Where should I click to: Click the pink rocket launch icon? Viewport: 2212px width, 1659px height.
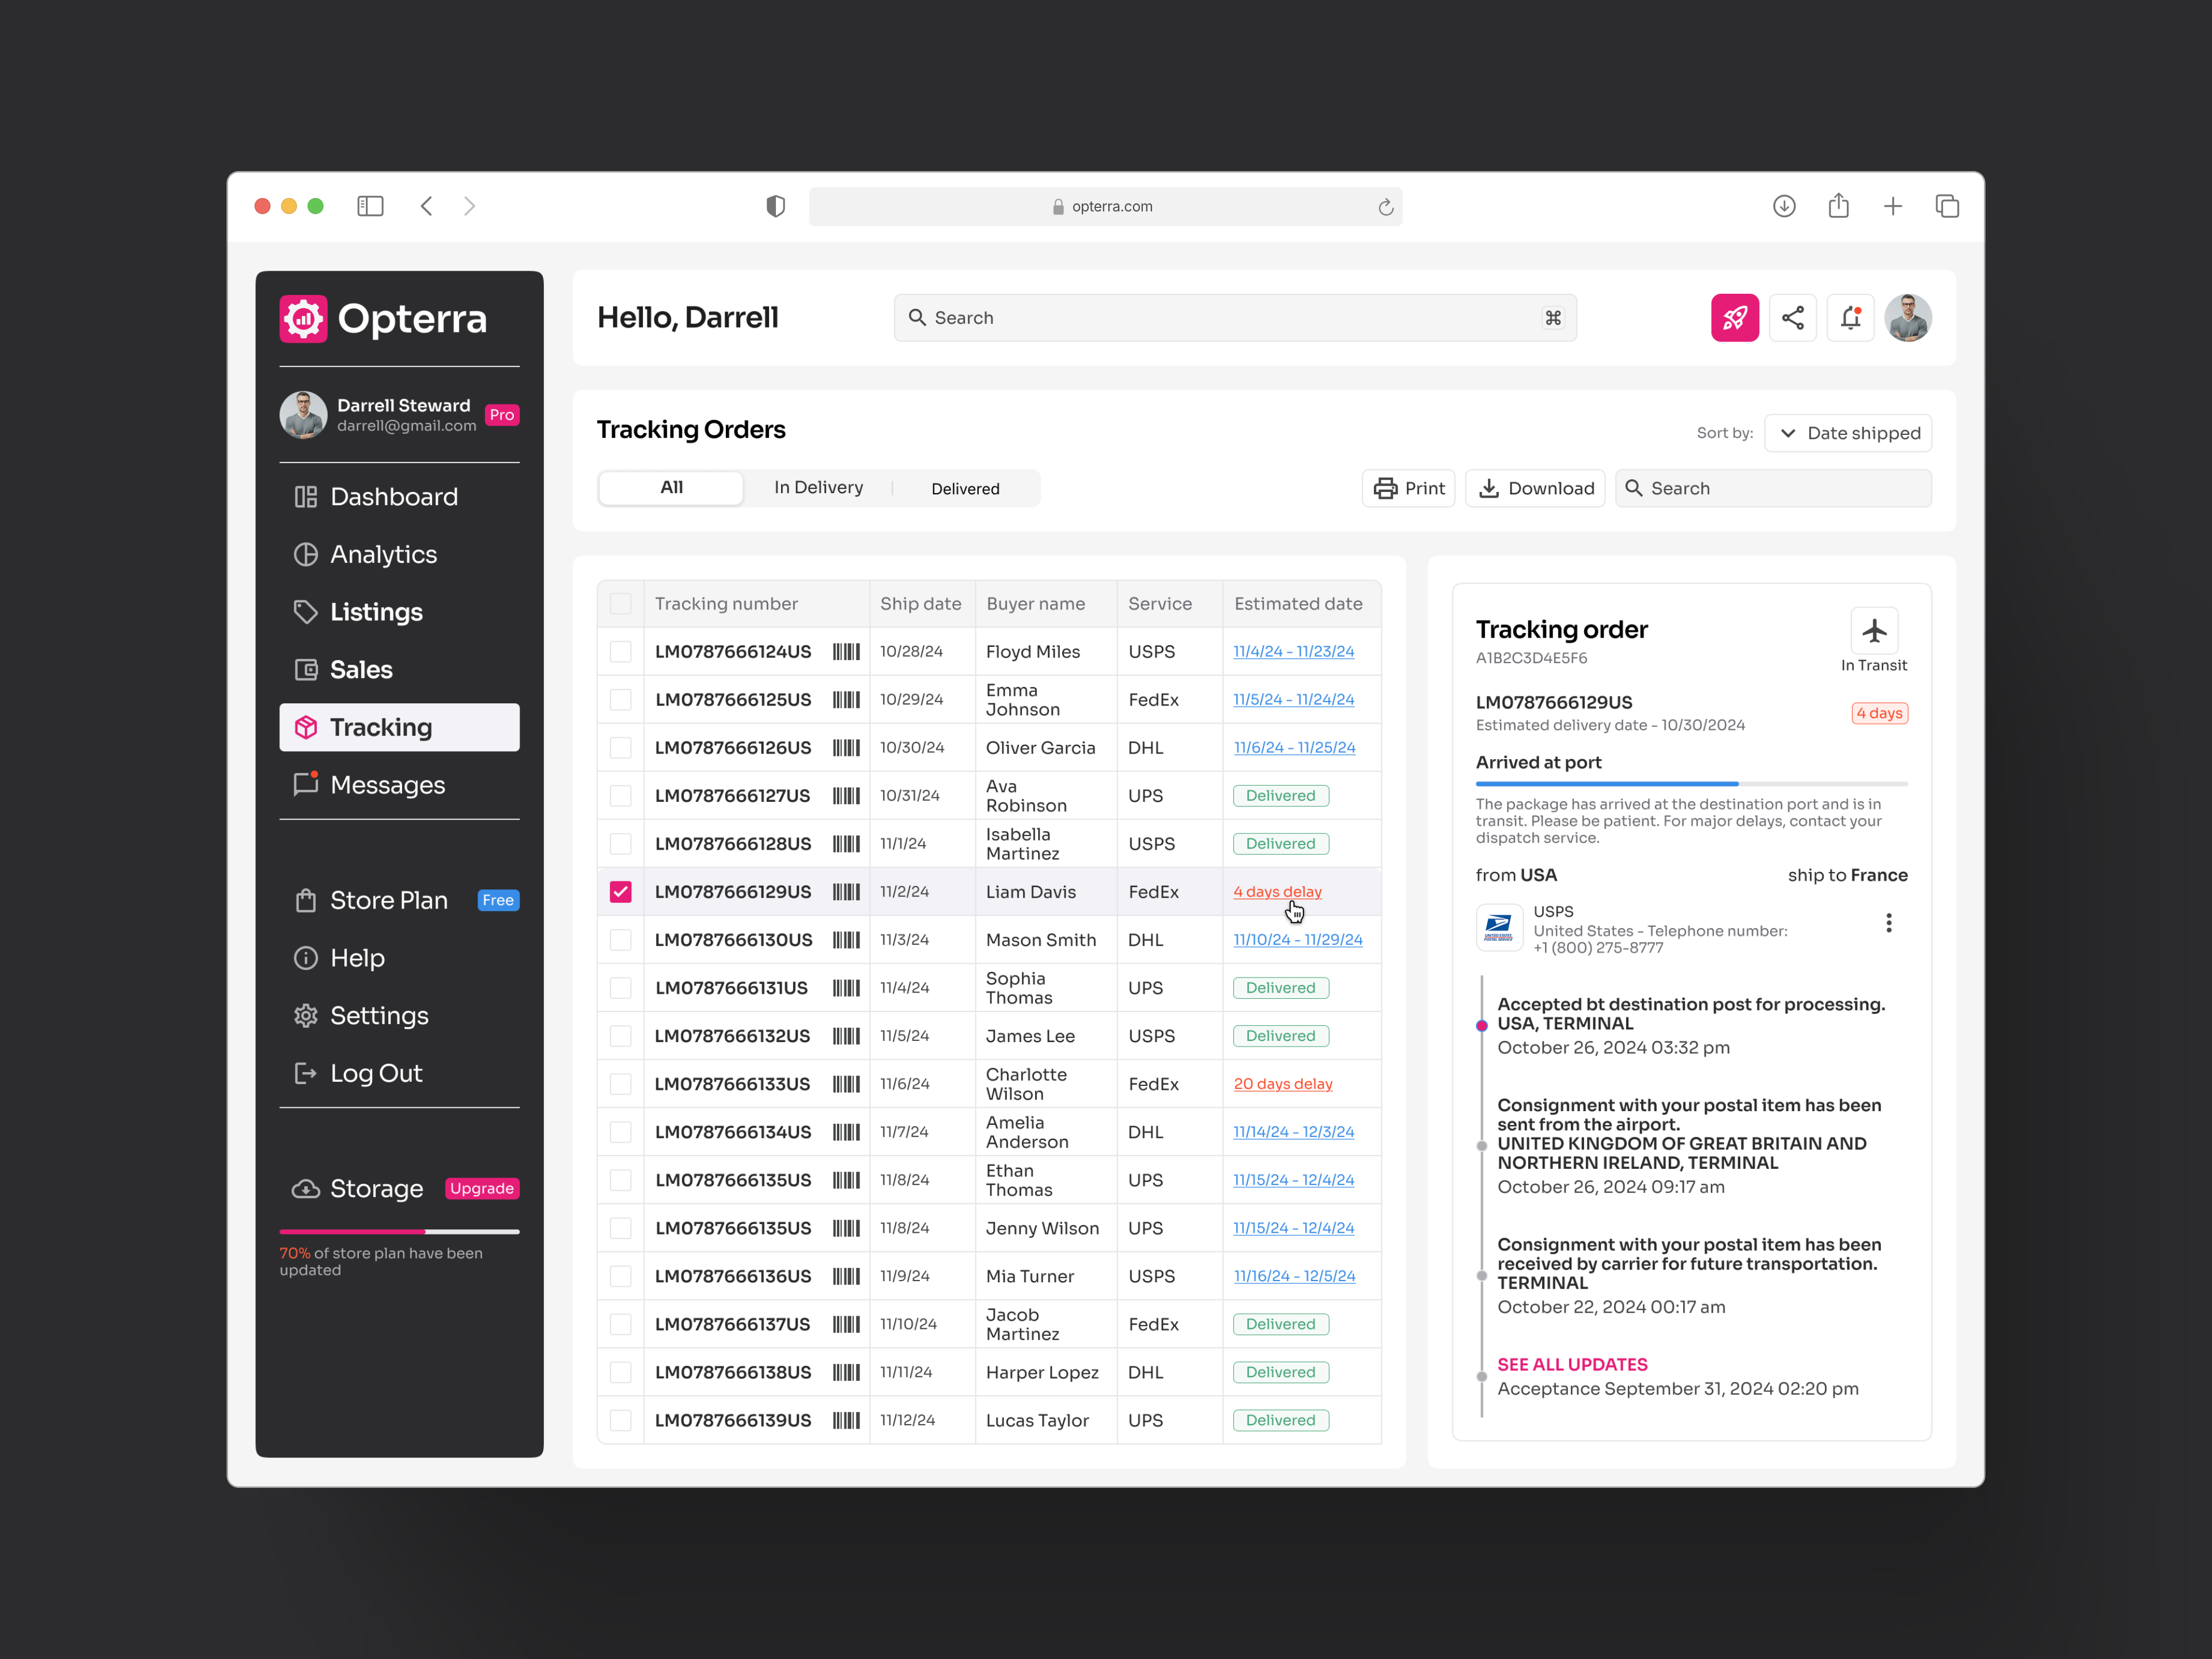1734,318
